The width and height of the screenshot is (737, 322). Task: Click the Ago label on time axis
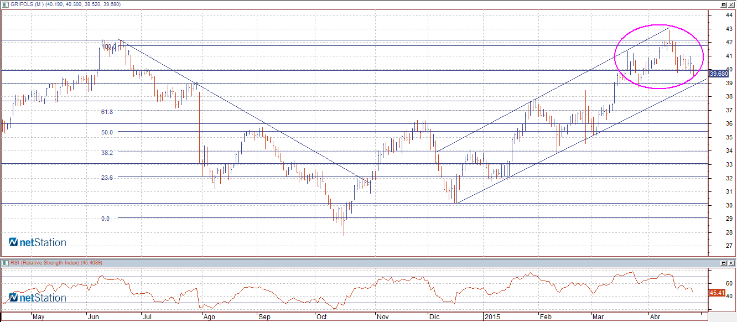209,318
